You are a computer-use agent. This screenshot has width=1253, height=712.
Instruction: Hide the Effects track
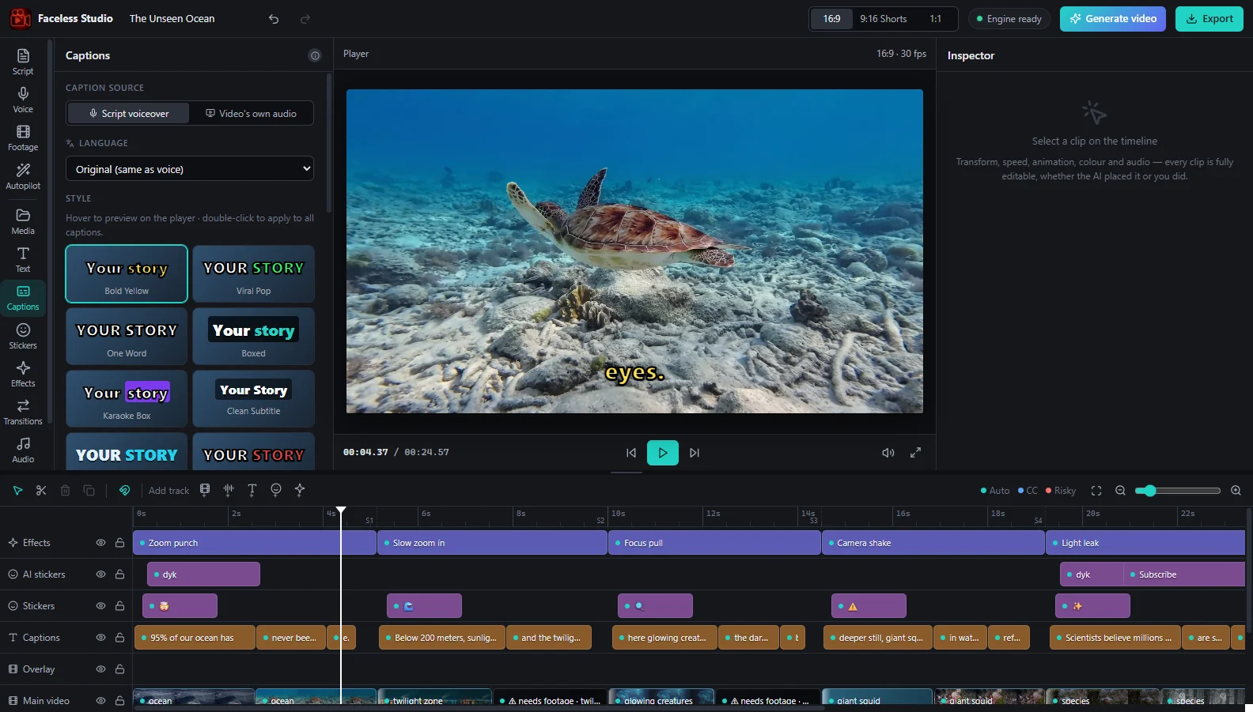click(x=100, y=543)
